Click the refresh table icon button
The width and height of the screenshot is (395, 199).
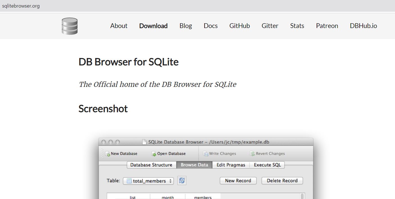182,181
